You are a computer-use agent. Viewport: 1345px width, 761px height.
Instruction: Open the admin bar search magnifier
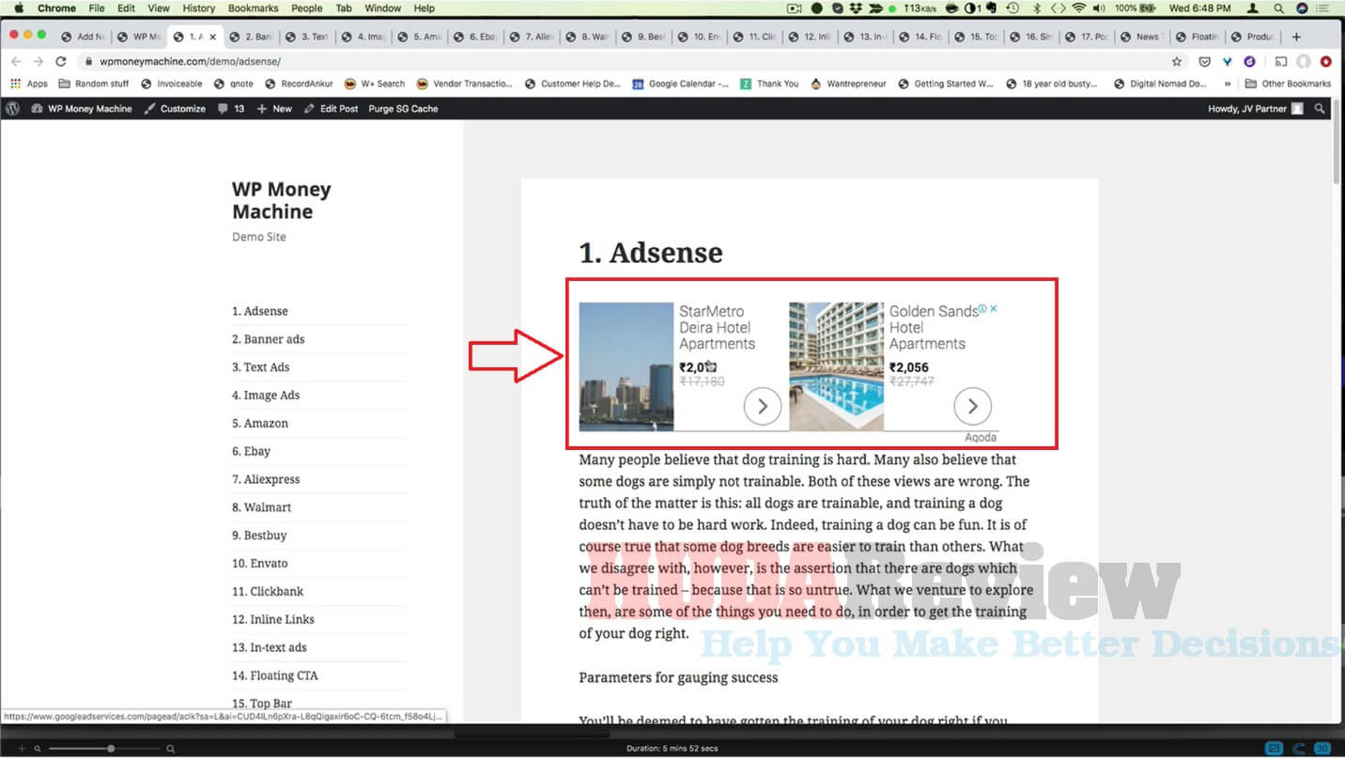tap(1320, 108)
